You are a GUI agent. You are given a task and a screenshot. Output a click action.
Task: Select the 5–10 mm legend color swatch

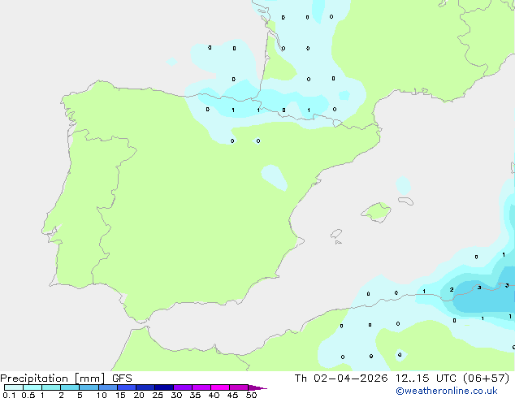click(x=89, y=387)
